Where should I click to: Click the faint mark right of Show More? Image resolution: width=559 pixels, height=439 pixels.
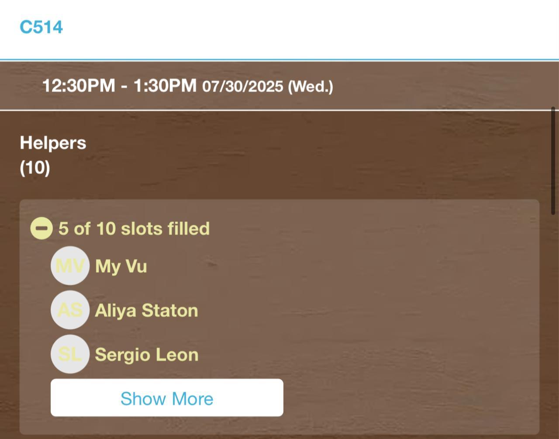[x=471, y=399]
